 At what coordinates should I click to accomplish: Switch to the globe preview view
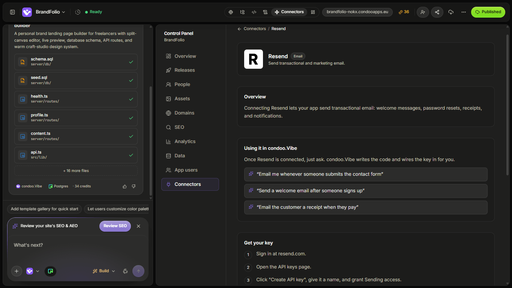[231, 12]
